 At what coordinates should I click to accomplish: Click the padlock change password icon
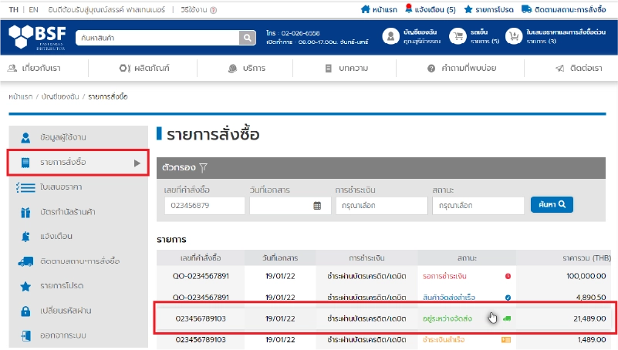pyautogui.click(x=25, y=311)
